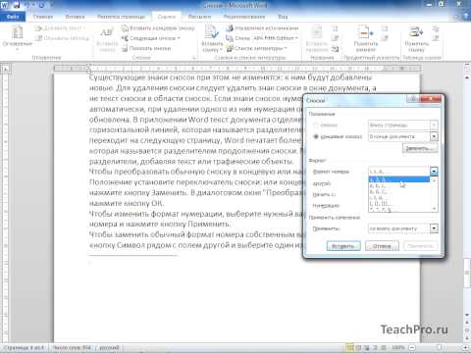Click the Пометить ссылку citation icon

(x=416, y=39)
